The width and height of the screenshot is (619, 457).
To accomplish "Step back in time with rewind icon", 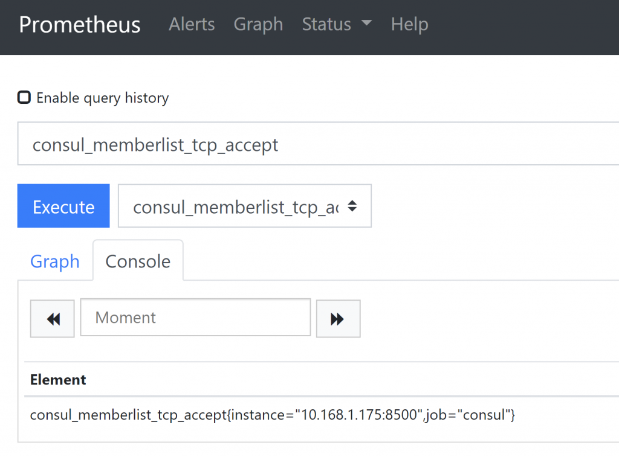I will point(53,319).
